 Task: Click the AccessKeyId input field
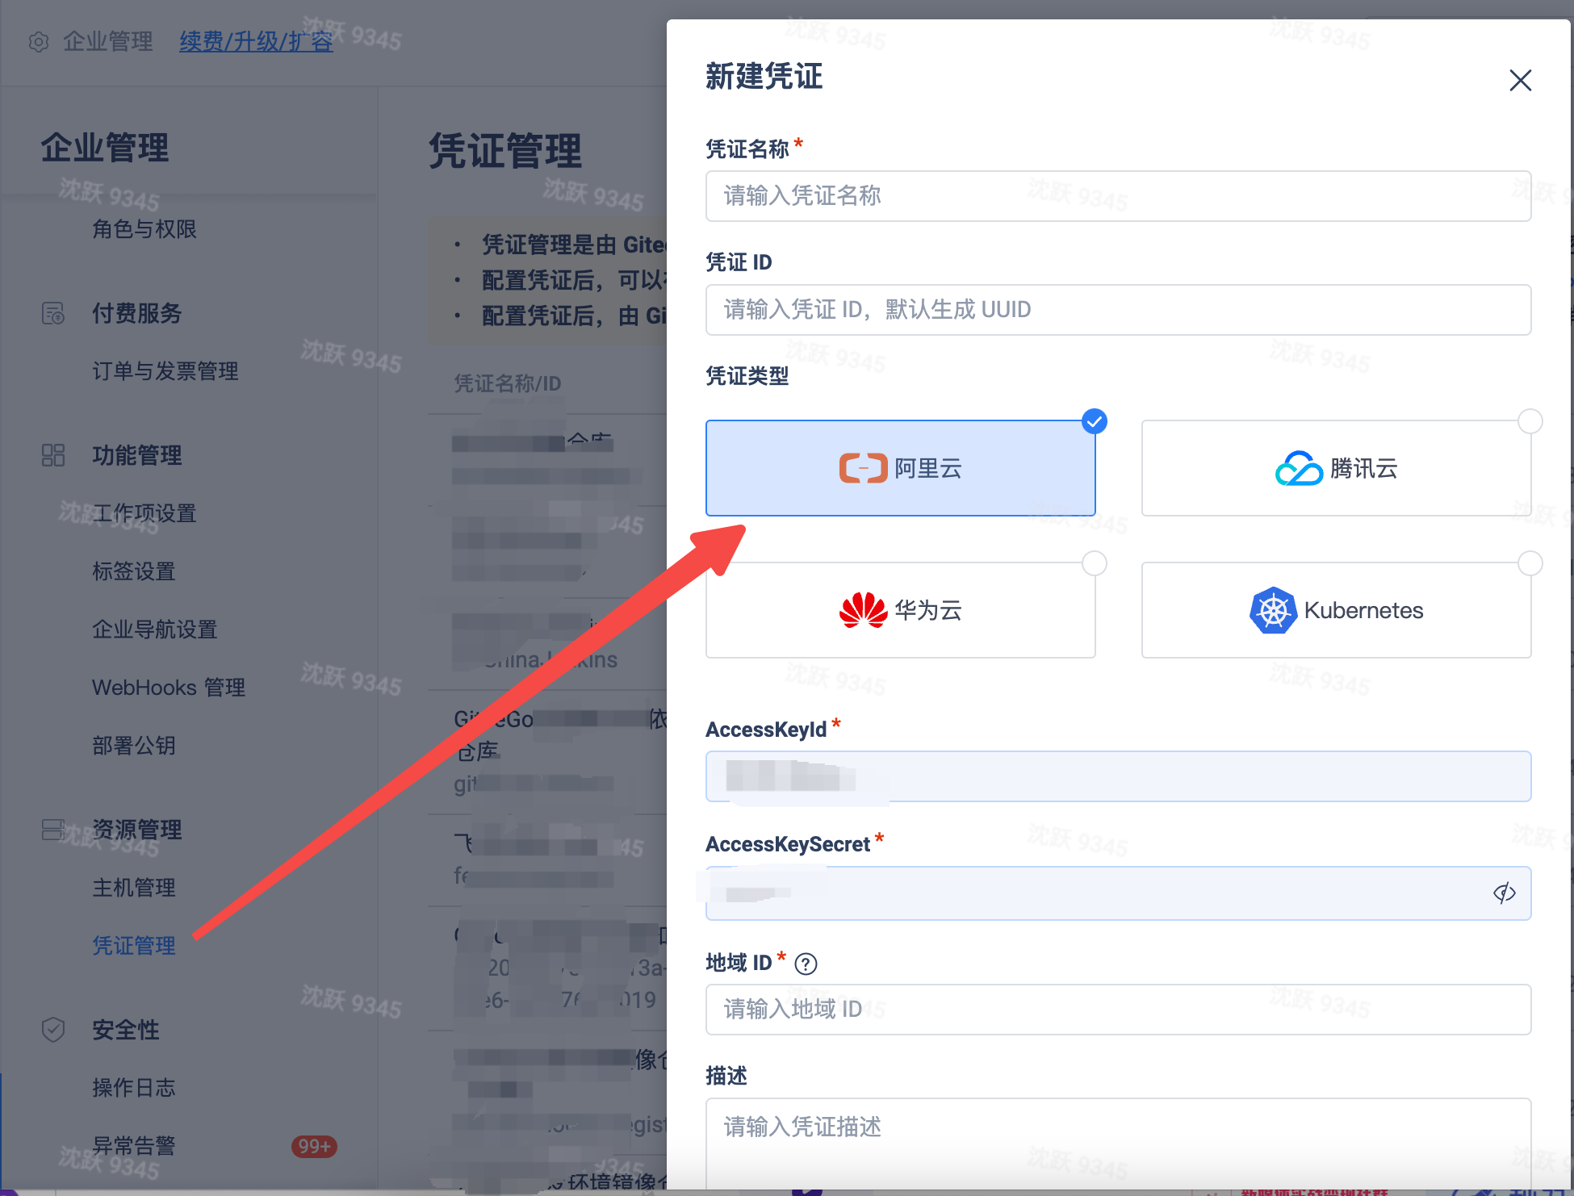coord(1118,776)
